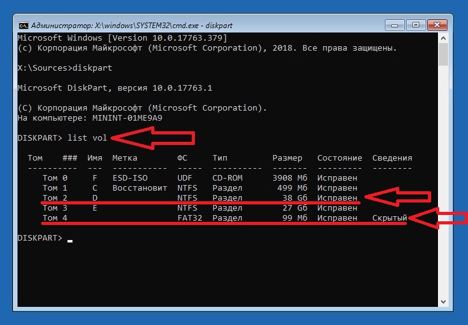Image resolution: width=468 pixels, height=325 pixels.
Task: Click the '3908 Мб' size value
Action: click(x=289, y=178)
